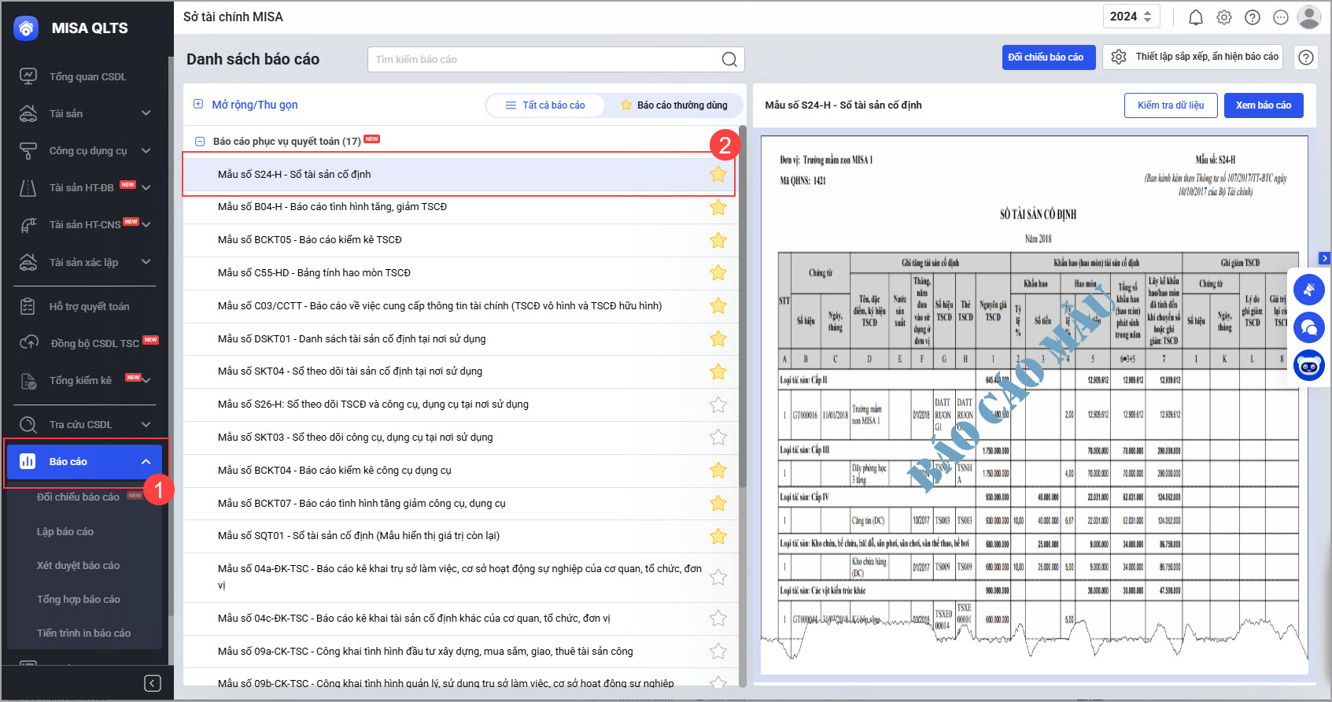Open Xét duyệt báo cáo submenu item
Image resolution: width=1332 pixels, height=702 pixels.
(x=78, y=566)
